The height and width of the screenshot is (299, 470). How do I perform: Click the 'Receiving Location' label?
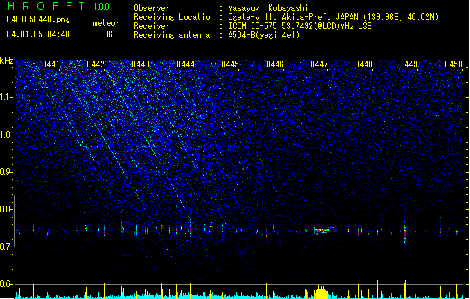[174, 17]
